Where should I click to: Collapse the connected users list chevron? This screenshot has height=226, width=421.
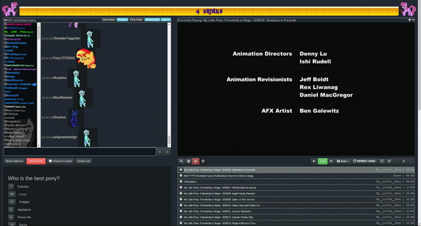tap(5, 20)
